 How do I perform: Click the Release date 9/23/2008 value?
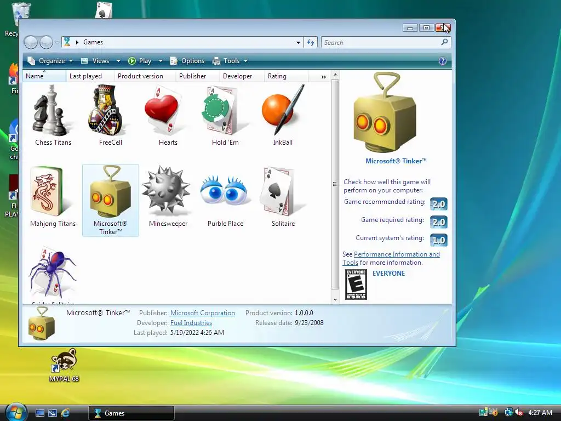click(309, 322)
